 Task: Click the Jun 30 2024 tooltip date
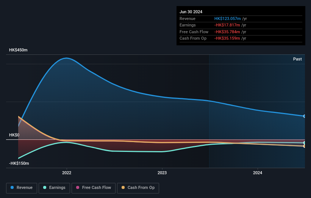click(x=191, y=12)
